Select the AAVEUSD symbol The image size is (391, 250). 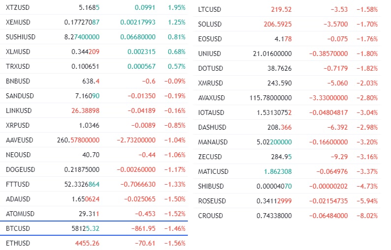coord(20,140)
